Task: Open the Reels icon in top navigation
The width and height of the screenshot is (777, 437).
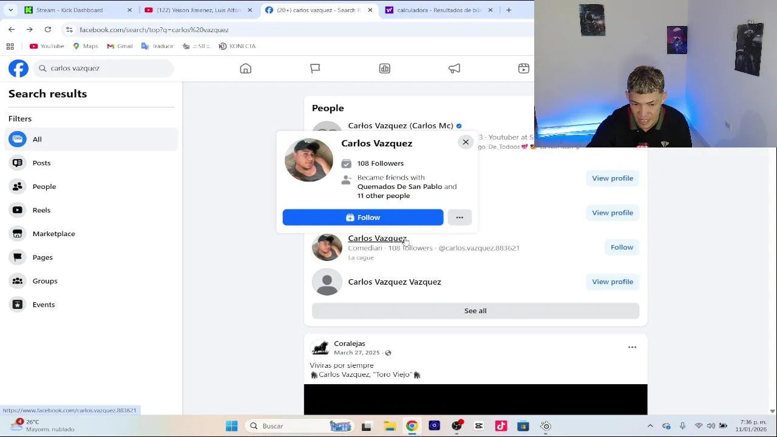Action: tap(523, 69)
